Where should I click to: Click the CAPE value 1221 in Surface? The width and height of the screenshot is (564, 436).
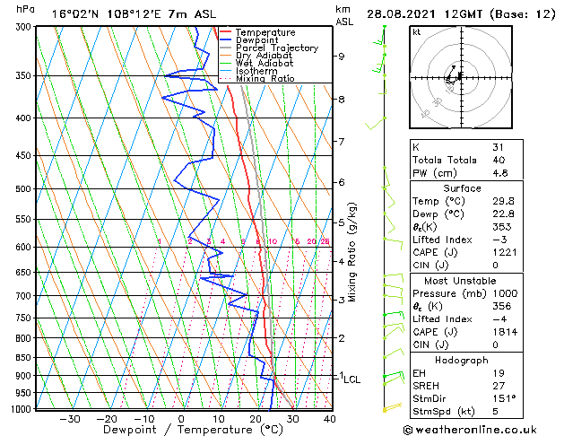(x=505, y=252)
